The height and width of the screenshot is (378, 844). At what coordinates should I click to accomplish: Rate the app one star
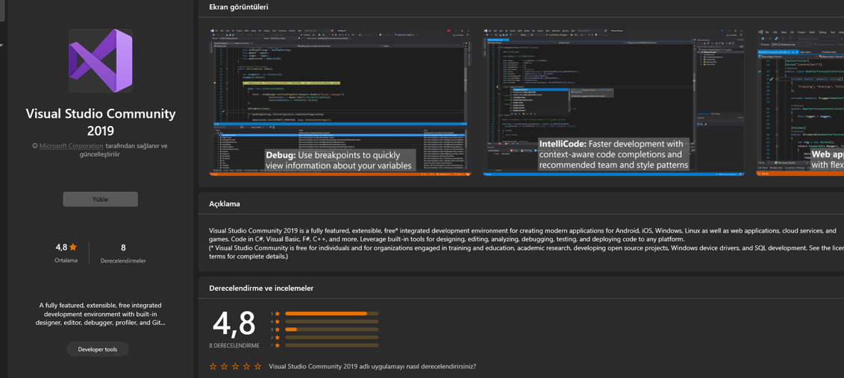213,367
